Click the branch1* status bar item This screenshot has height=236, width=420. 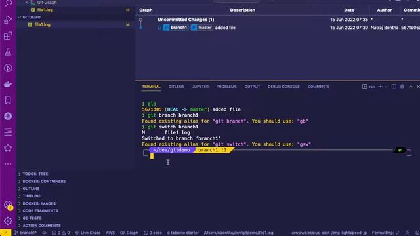point(26,233)
